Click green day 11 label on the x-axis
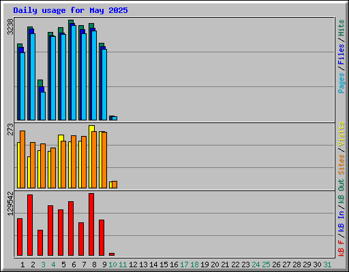 pos(123,265)
